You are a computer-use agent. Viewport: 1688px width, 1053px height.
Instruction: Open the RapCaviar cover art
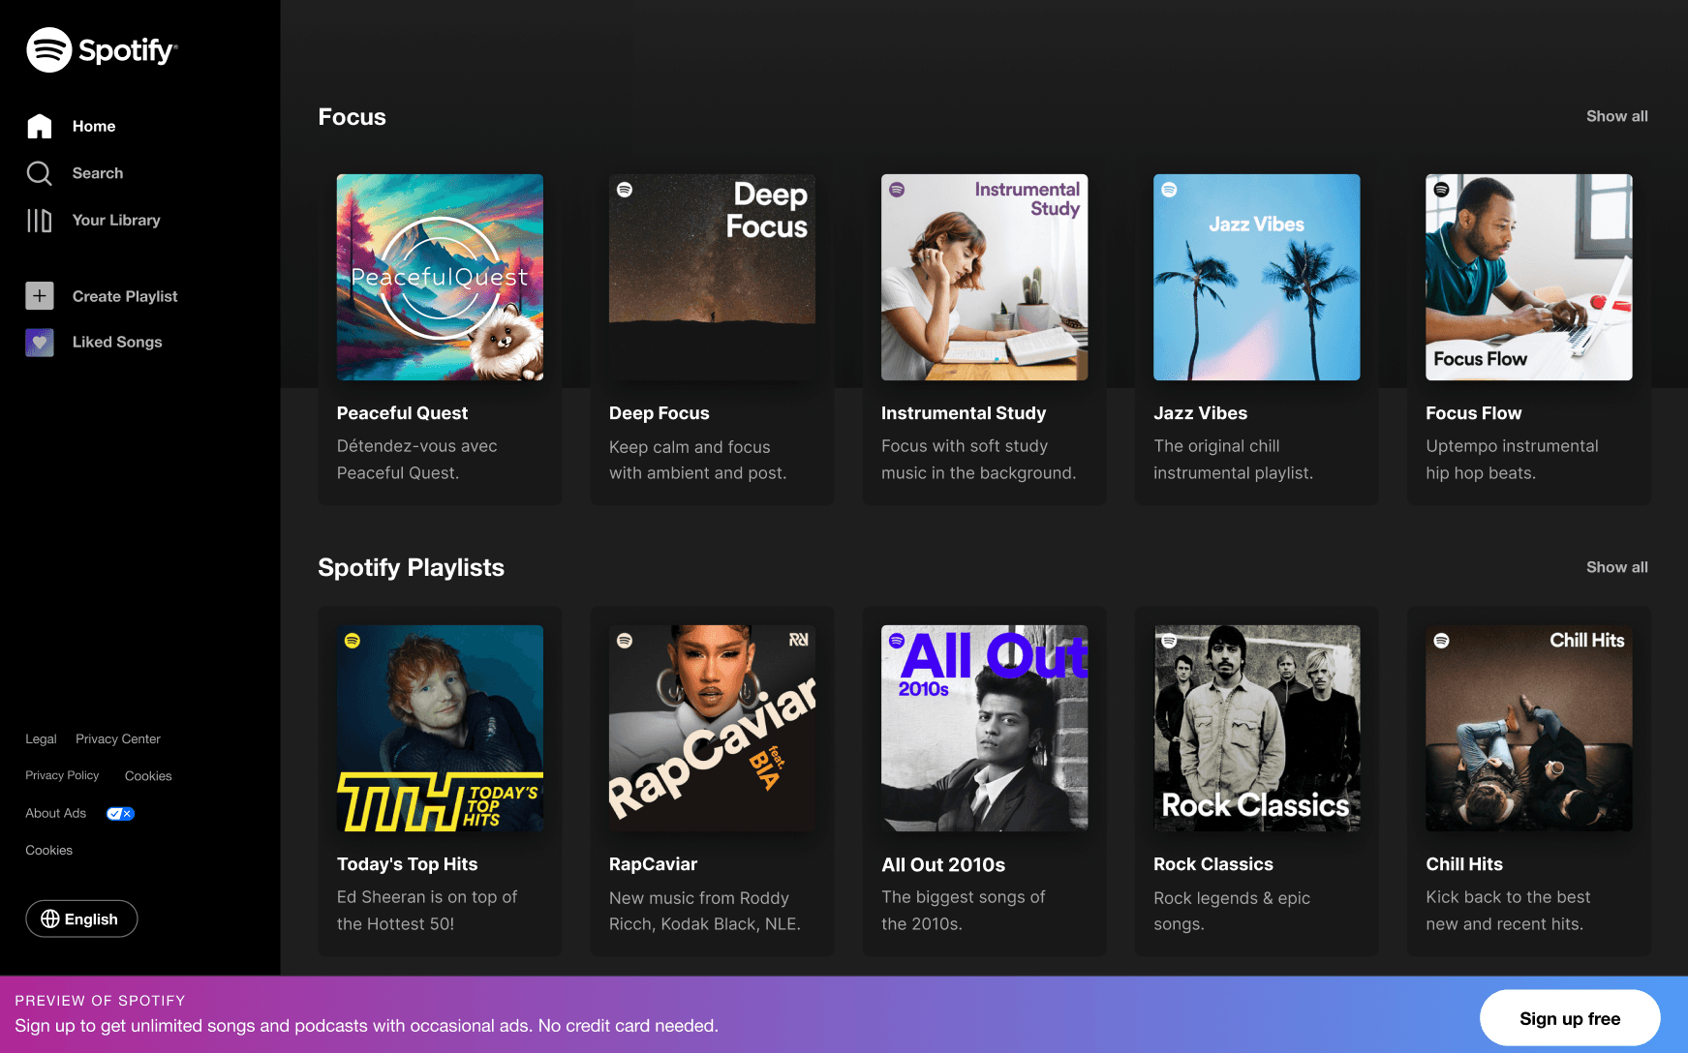pyautogui.click(x=712, y=729)
